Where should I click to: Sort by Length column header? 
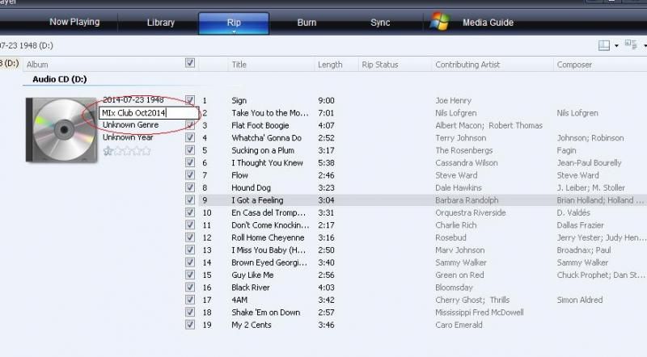[x=330, y=65]
